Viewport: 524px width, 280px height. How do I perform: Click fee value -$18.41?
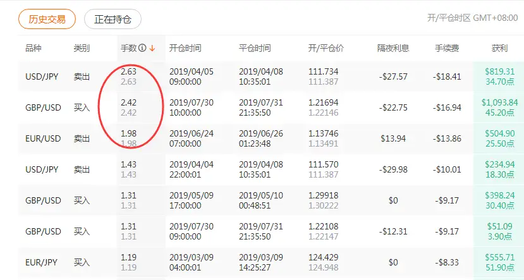click(447, 76)
